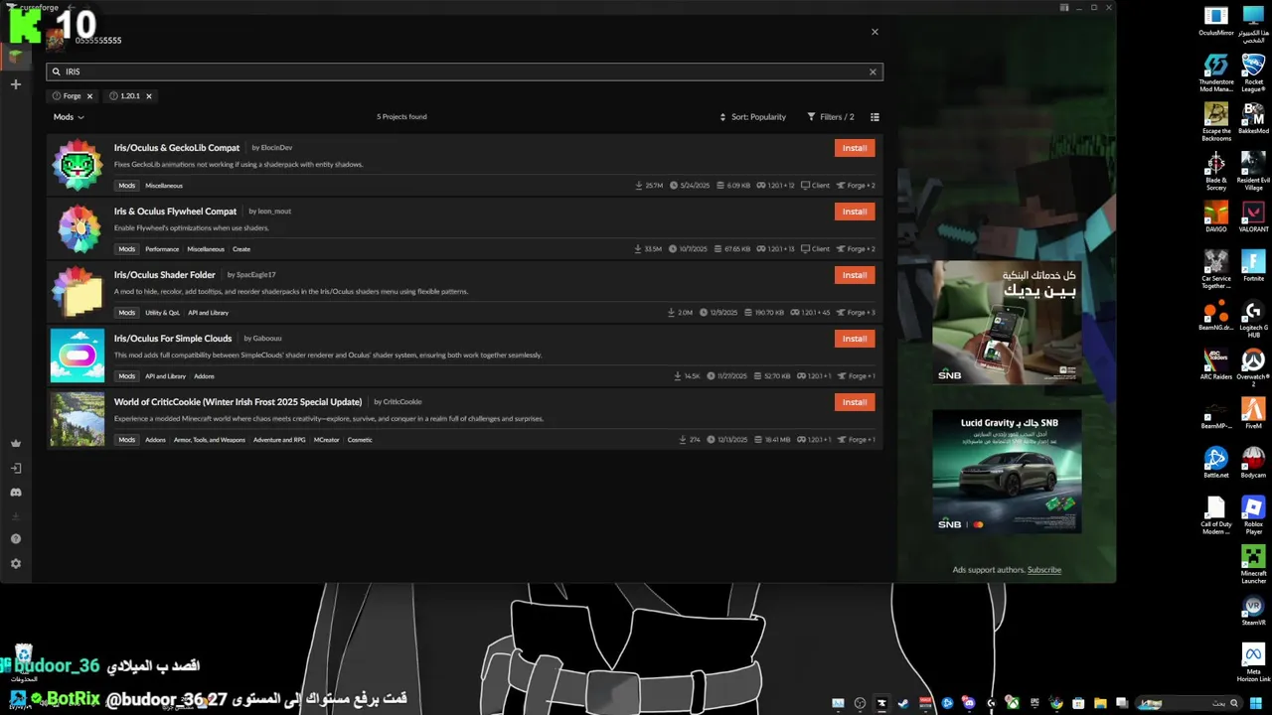The width and height of the screenshot is (1272, 715).
Task: Select Performance tag on Flywheel Compat
Action: (x=162, y=249)
